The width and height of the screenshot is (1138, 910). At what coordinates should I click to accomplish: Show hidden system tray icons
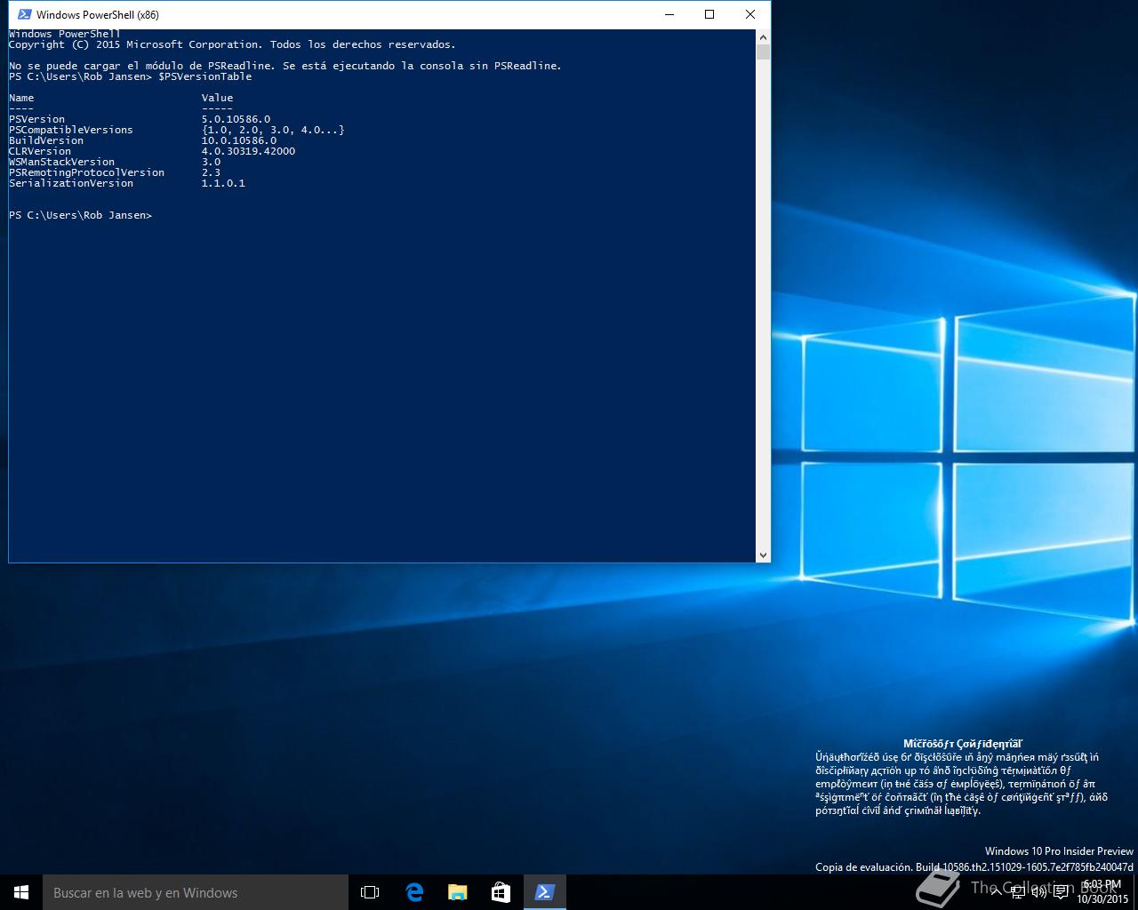[996, 892]
